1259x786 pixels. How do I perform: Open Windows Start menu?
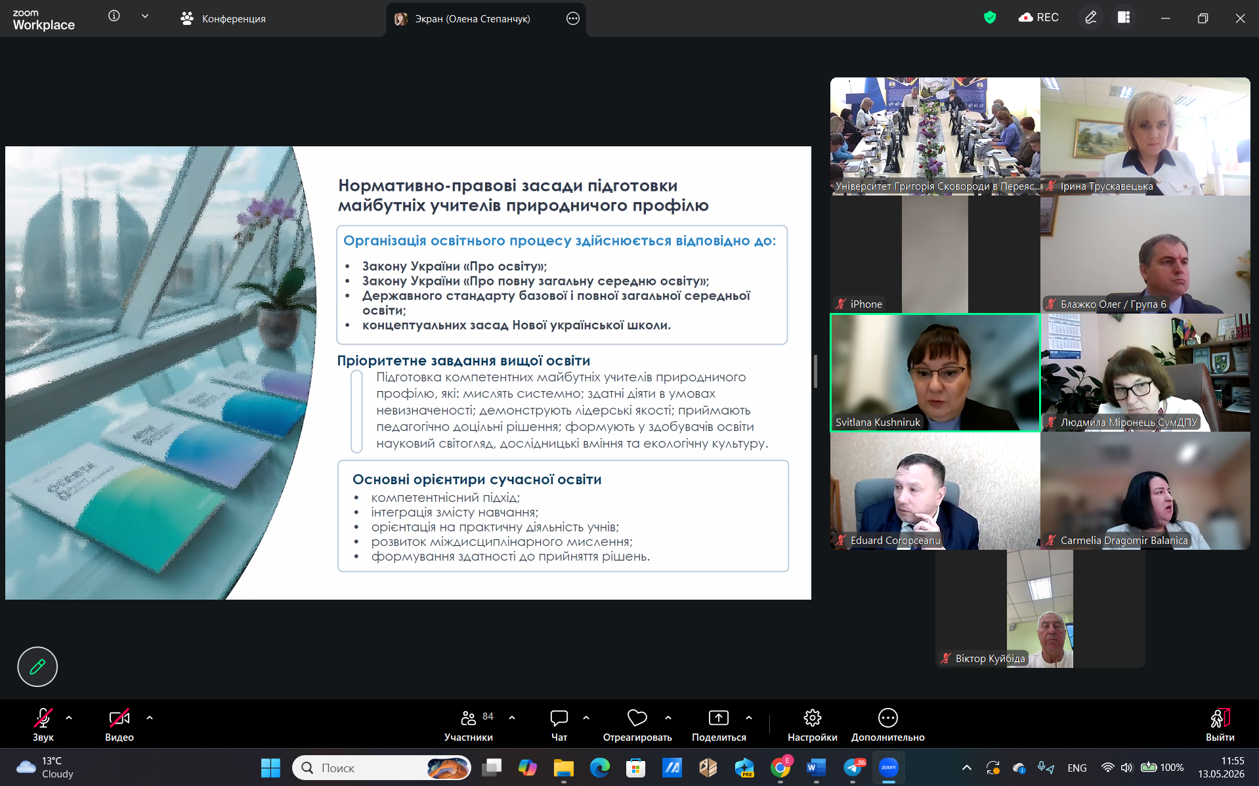tap(270, 768)
